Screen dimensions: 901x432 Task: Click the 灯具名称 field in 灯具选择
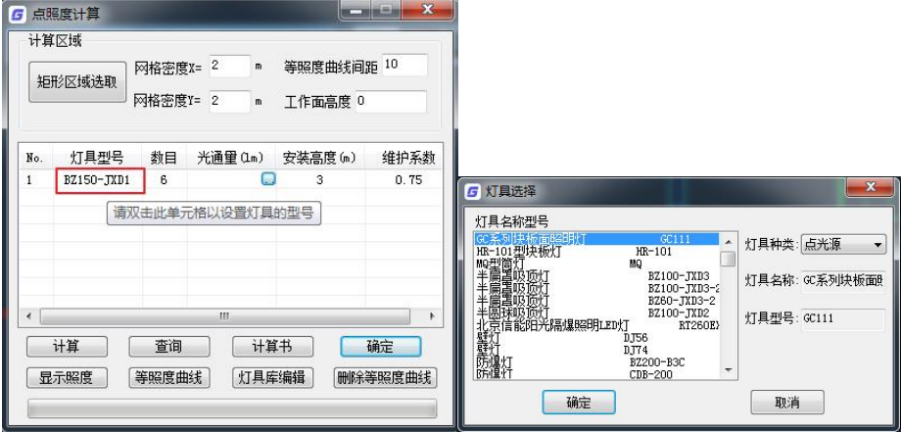click(843, 281)
